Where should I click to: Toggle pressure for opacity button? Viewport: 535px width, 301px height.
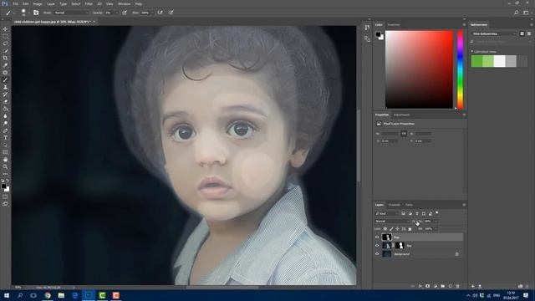(x=125, y=13)
